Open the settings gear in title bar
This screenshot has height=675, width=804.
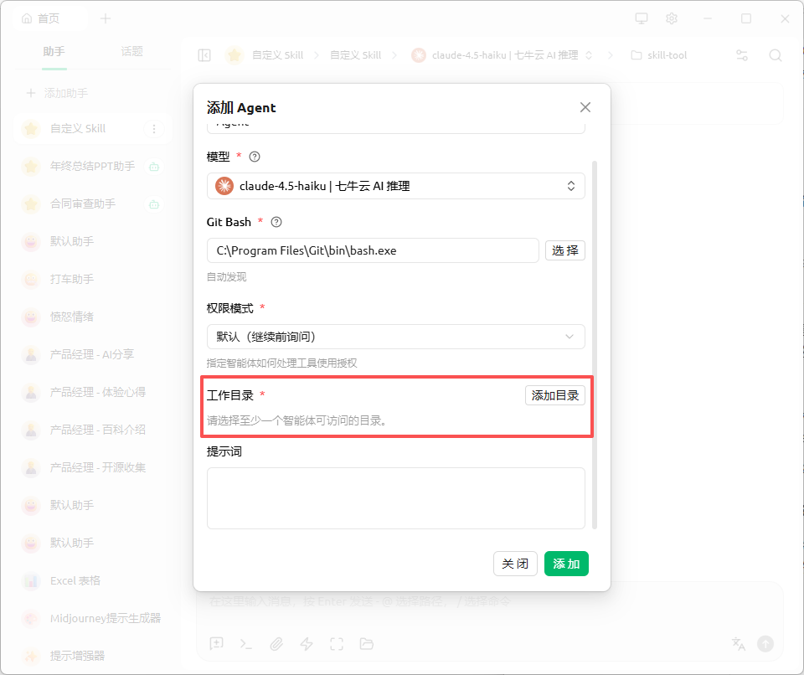671,18
